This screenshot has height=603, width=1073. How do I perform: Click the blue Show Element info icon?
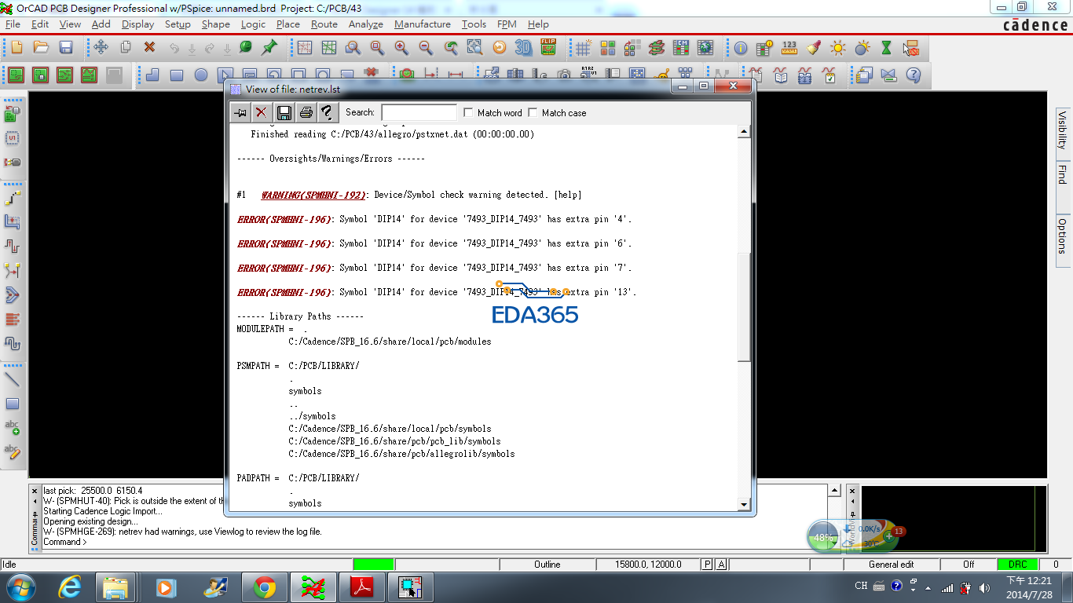click(x=741, y=47)
